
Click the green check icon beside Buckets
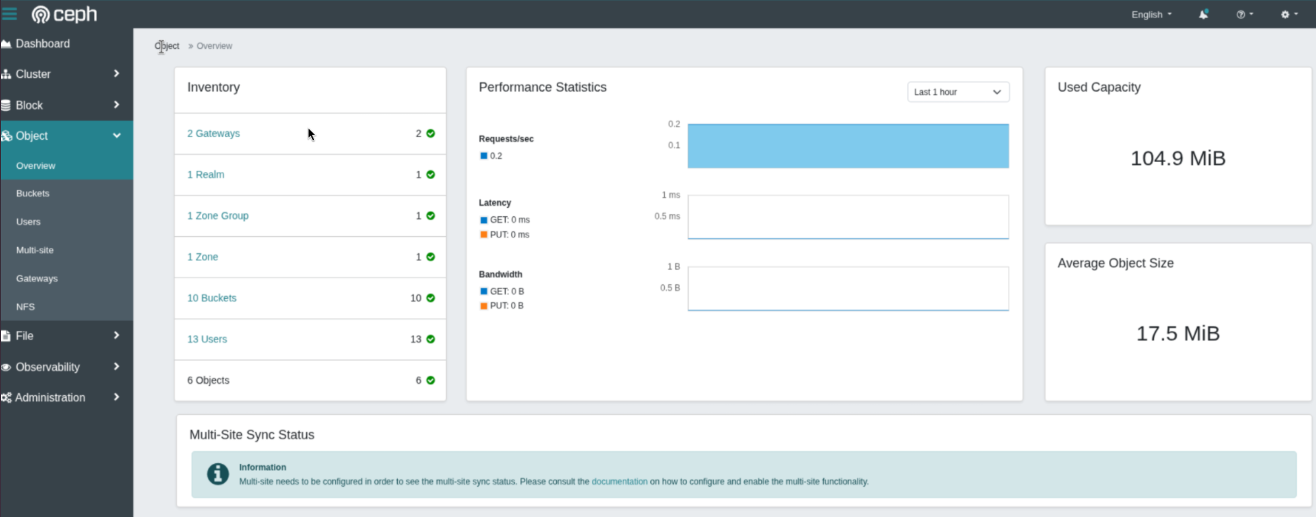point(431,298)
